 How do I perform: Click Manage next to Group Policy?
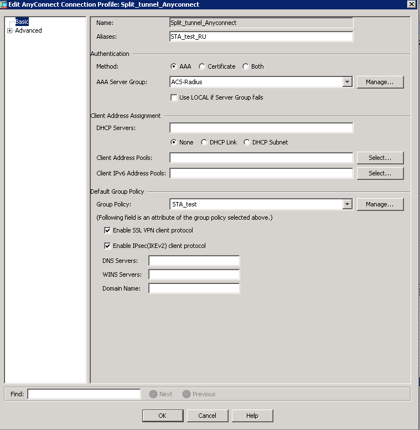[x=380, y=204]
